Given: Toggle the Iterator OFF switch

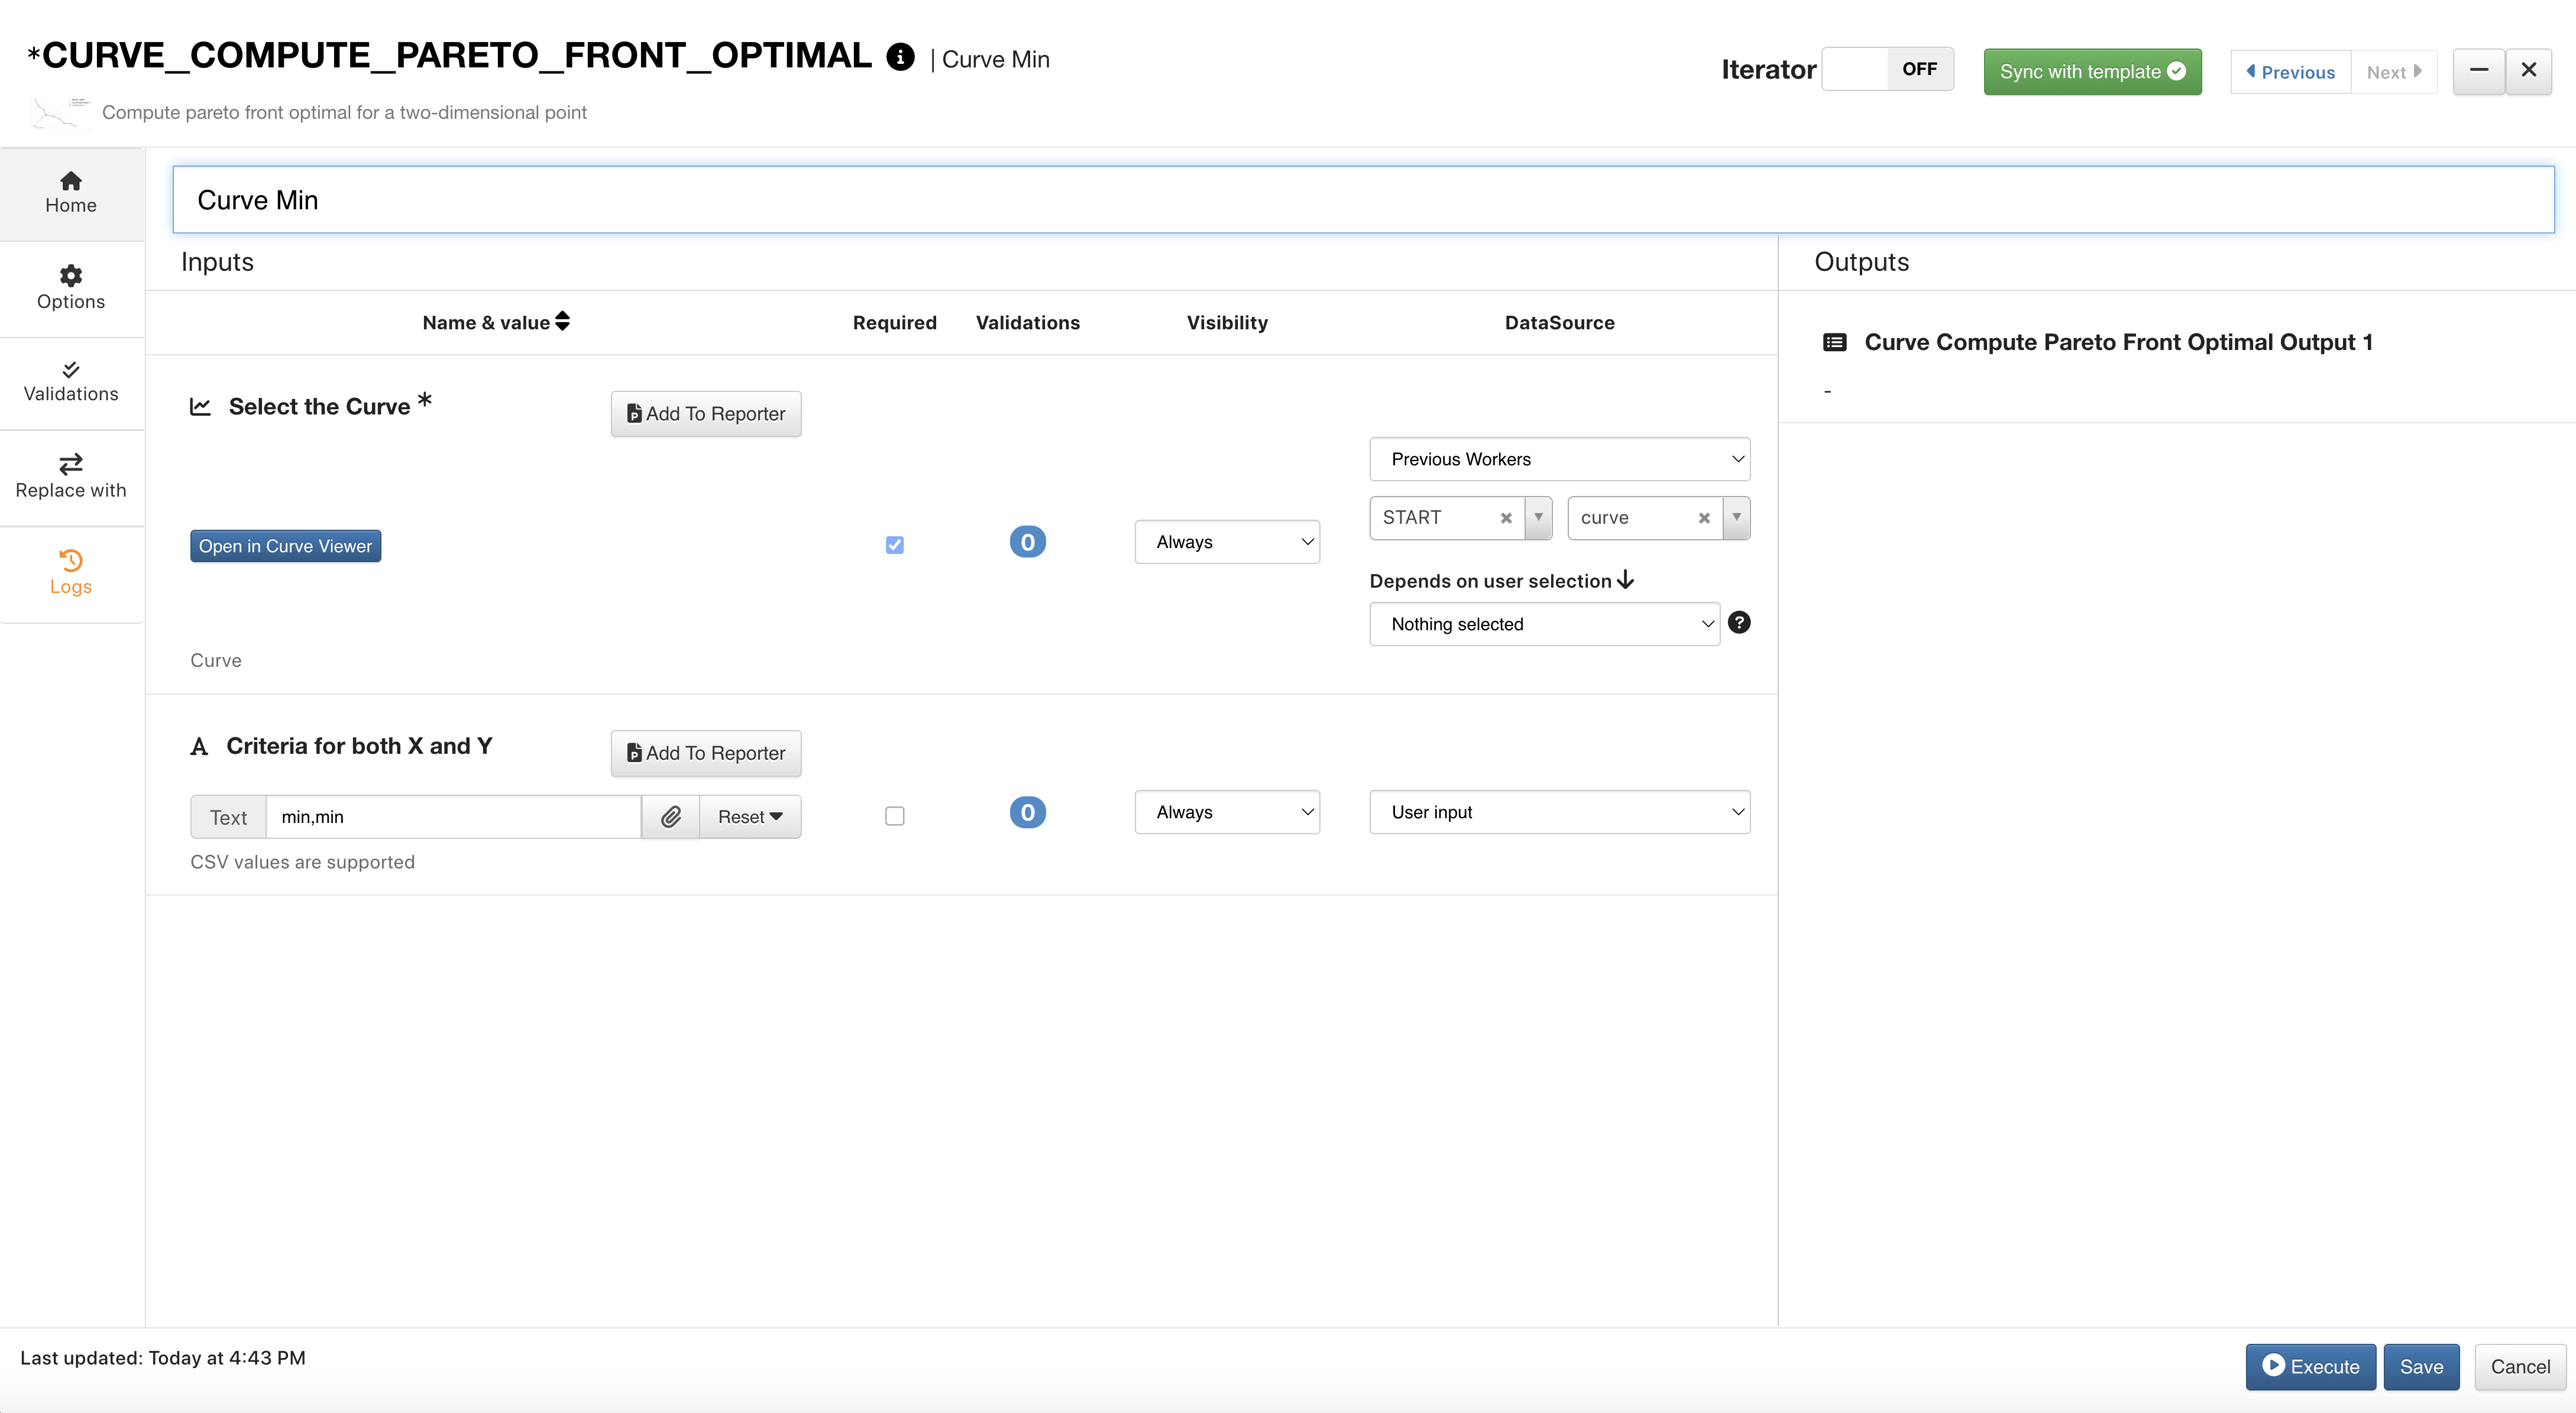Looking at the screenshot, I should (x=1887, y=69).
